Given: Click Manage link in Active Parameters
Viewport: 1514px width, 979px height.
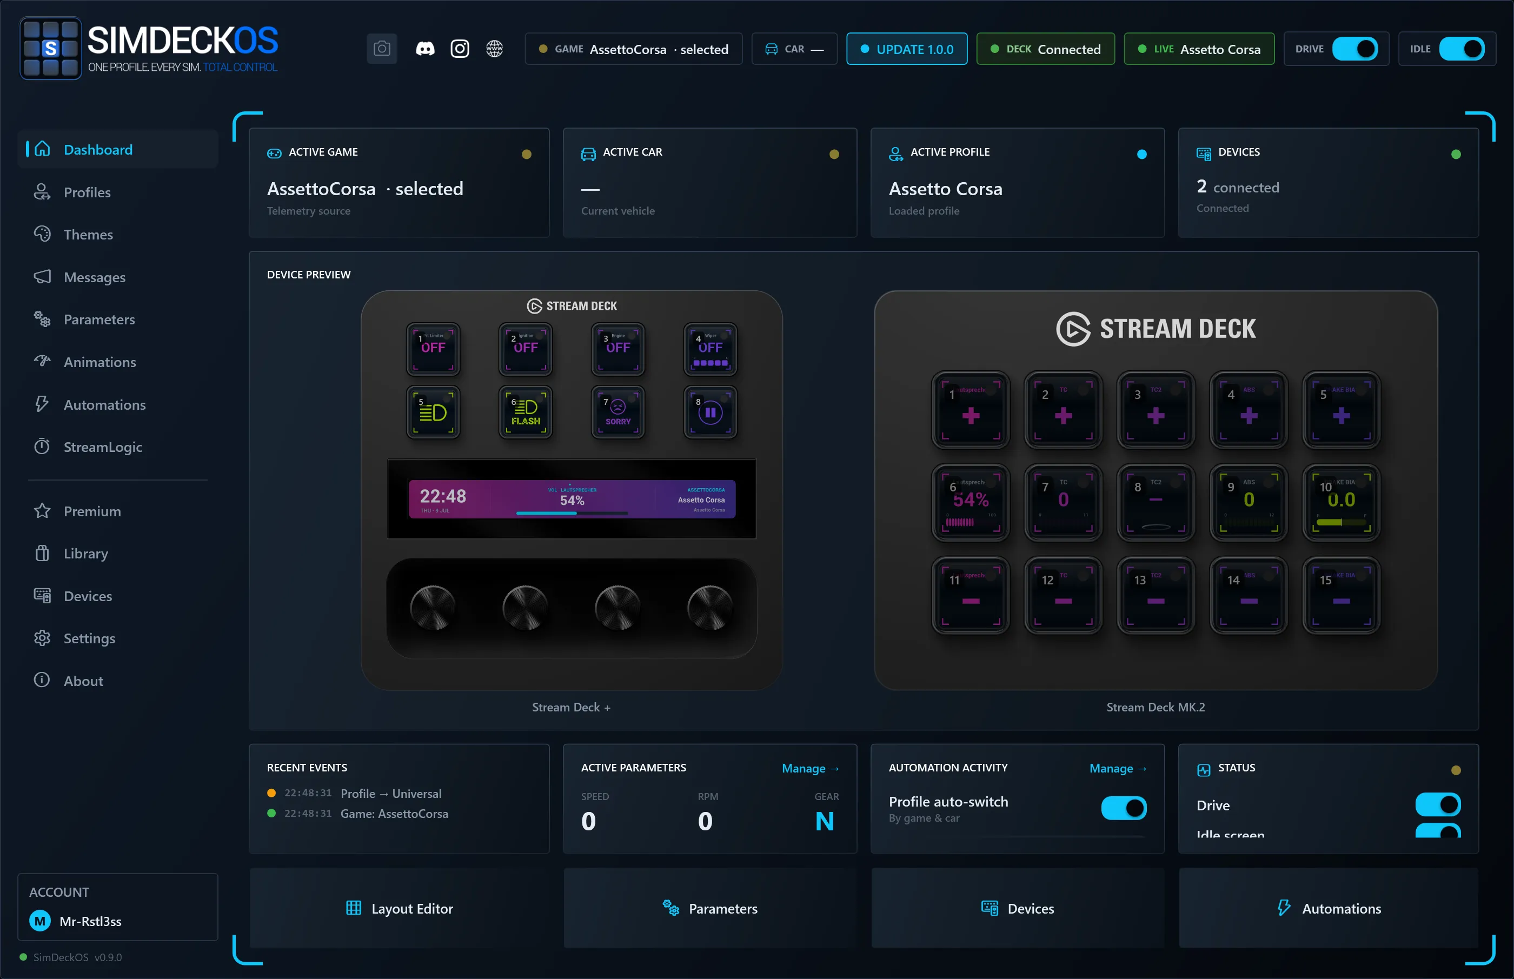Looking at the screenshot, I should click(x=810, y=769).
